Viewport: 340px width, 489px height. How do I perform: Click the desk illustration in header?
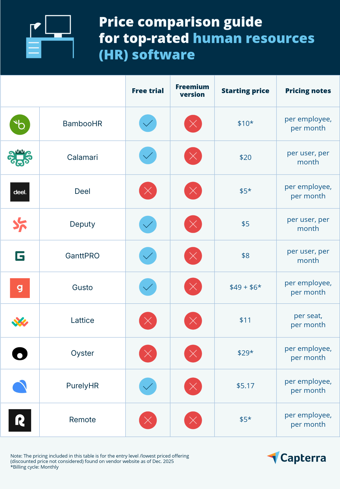point(50,37)
